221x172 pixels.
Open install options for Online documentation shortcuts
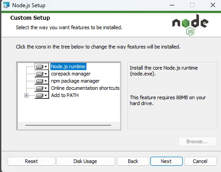click(x=42, y=88)
